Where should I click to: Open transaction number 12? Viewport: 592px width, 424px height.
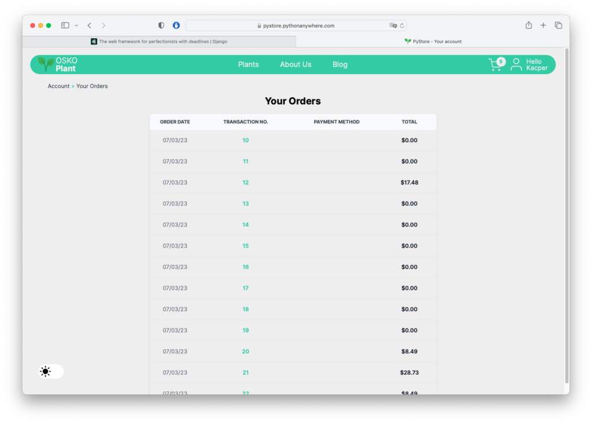245,183
